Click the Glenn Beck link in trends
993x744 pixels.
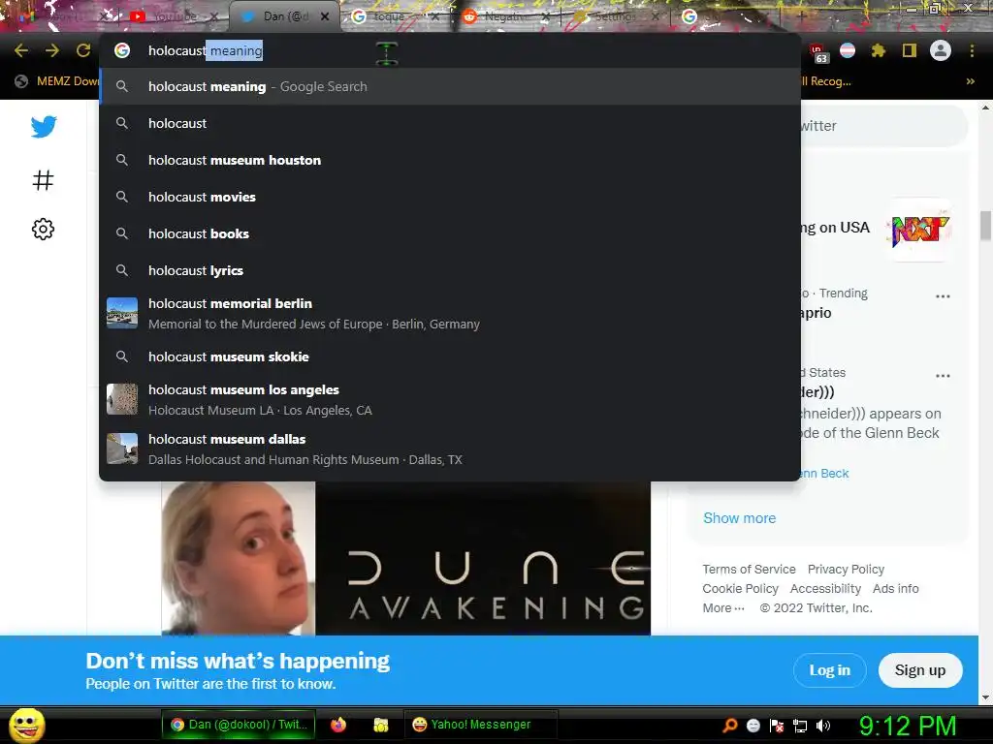(x=825, y=473)
